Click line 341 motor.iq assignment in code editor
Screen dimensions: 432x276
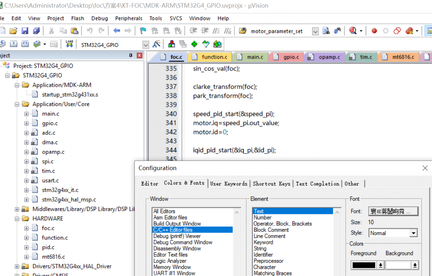236,123
